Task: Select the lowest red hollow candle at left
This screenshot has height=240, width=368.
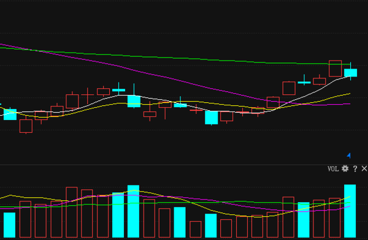Action: click(26, 126)
